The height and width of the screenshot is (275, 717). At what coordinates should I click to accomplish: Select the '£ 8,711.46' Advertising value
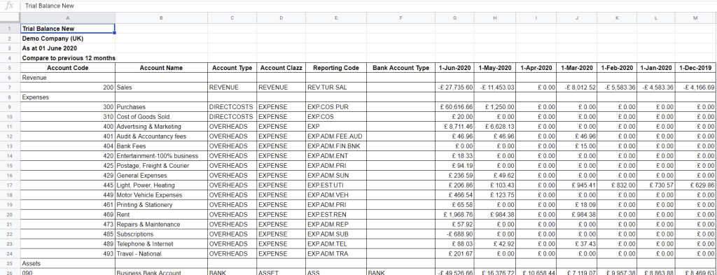(x=454, y=127)
